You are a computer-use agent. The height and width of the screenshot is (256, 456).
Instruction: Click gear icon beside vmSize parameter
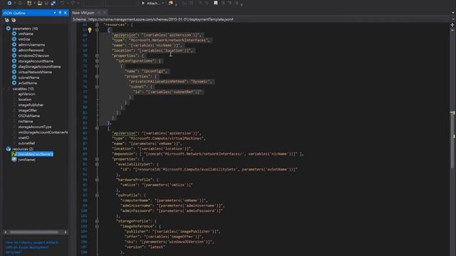point(14,39)
